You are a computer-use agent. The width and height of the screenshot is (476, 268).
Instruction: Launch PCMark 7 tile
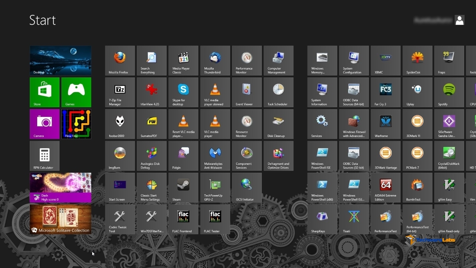point(418,156)
